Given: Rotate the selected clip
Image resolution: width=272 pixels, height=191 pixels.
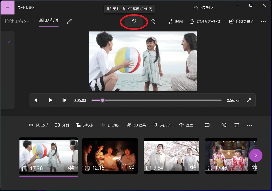Looking at the screenshot, I should 224,125.
